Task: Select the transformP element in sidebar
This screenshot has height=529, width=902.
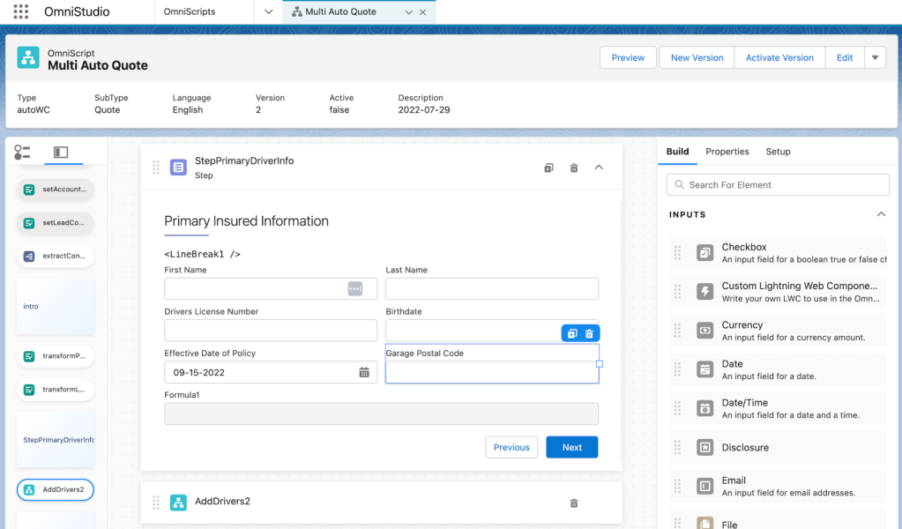Action: click(56, 356)
